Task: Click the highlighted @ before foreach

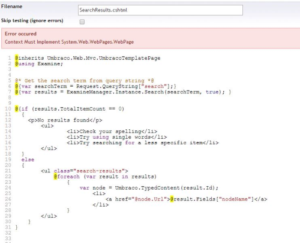Action: click(x=55, y=177)
